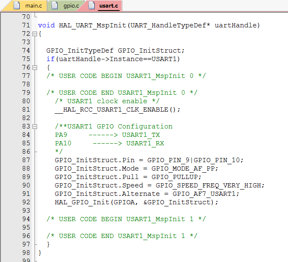Click the void keyword on line 71
This screenshot has height=262, width=288.
point(46,25)
